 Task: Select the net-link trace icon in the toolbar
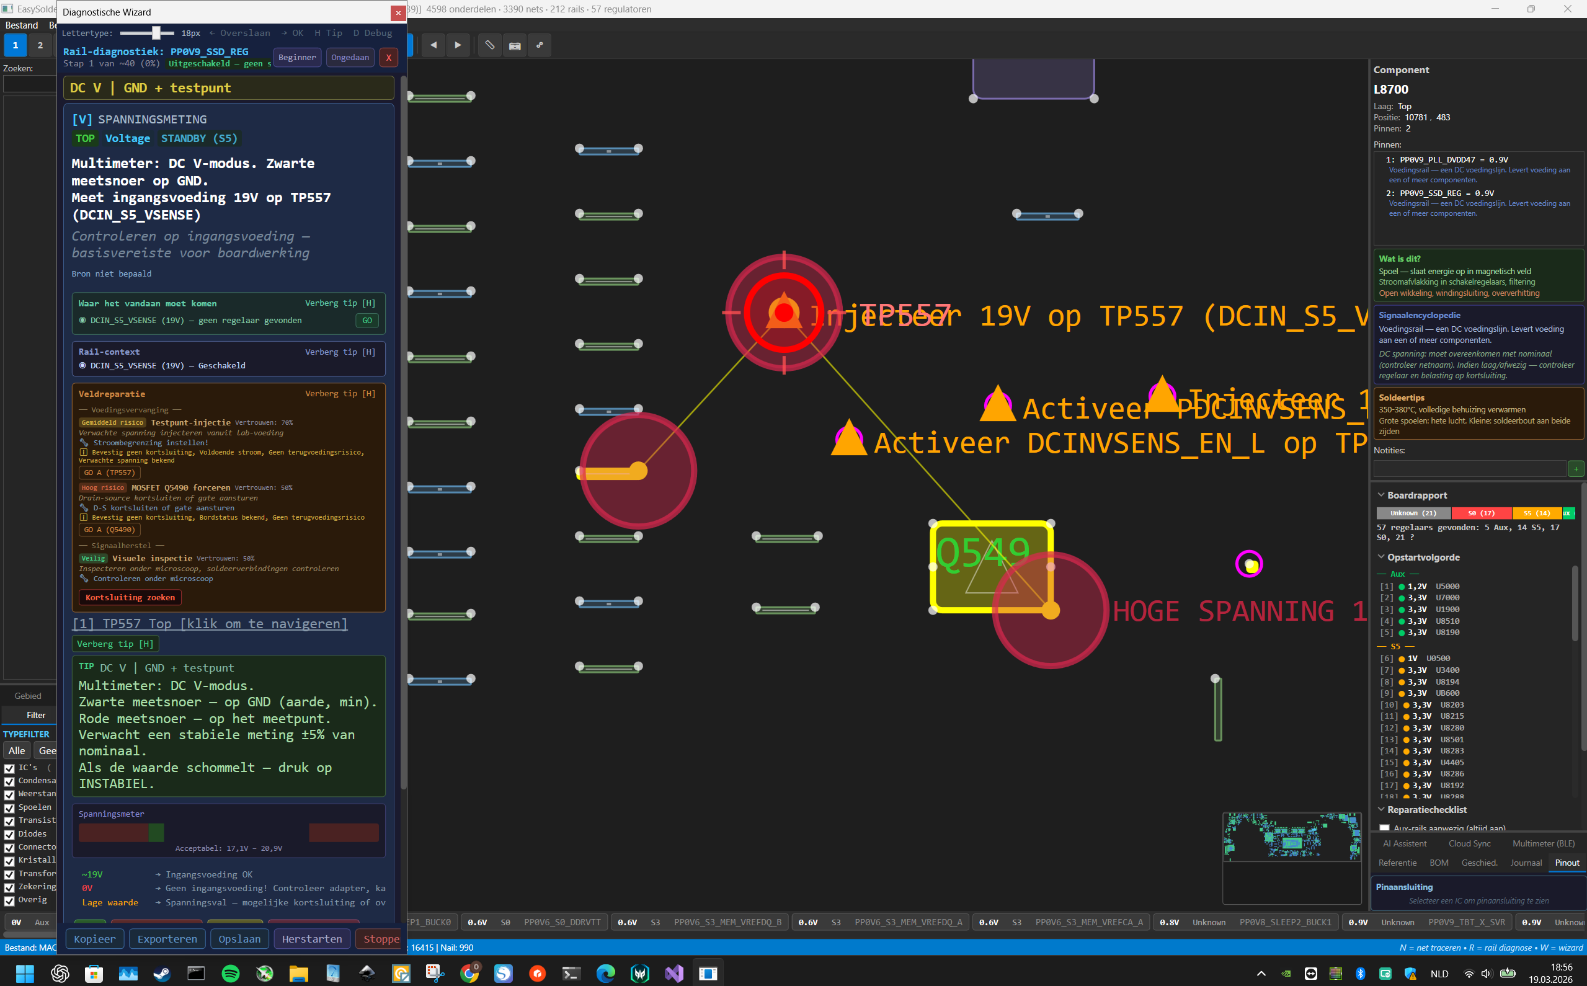[x=539, y=45]
